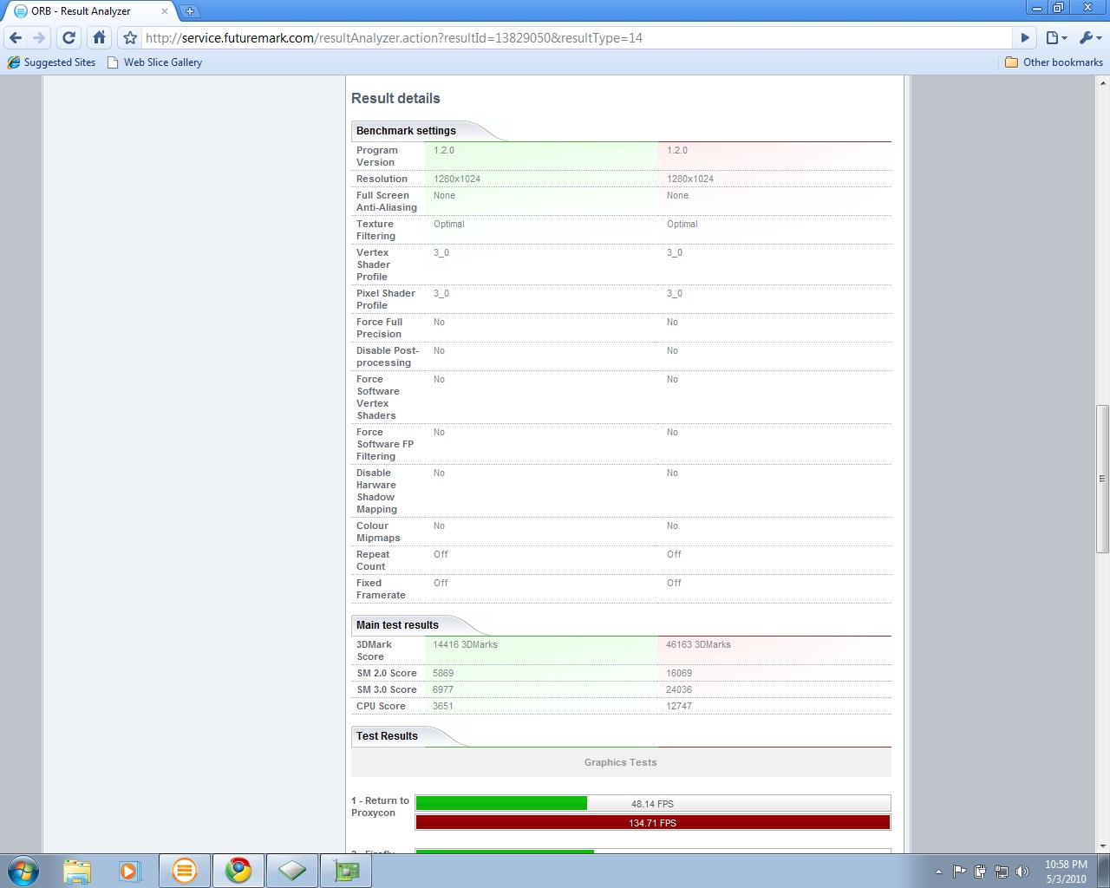
Task: Click the Test Results section tab
Action: [x=387, y=736]
